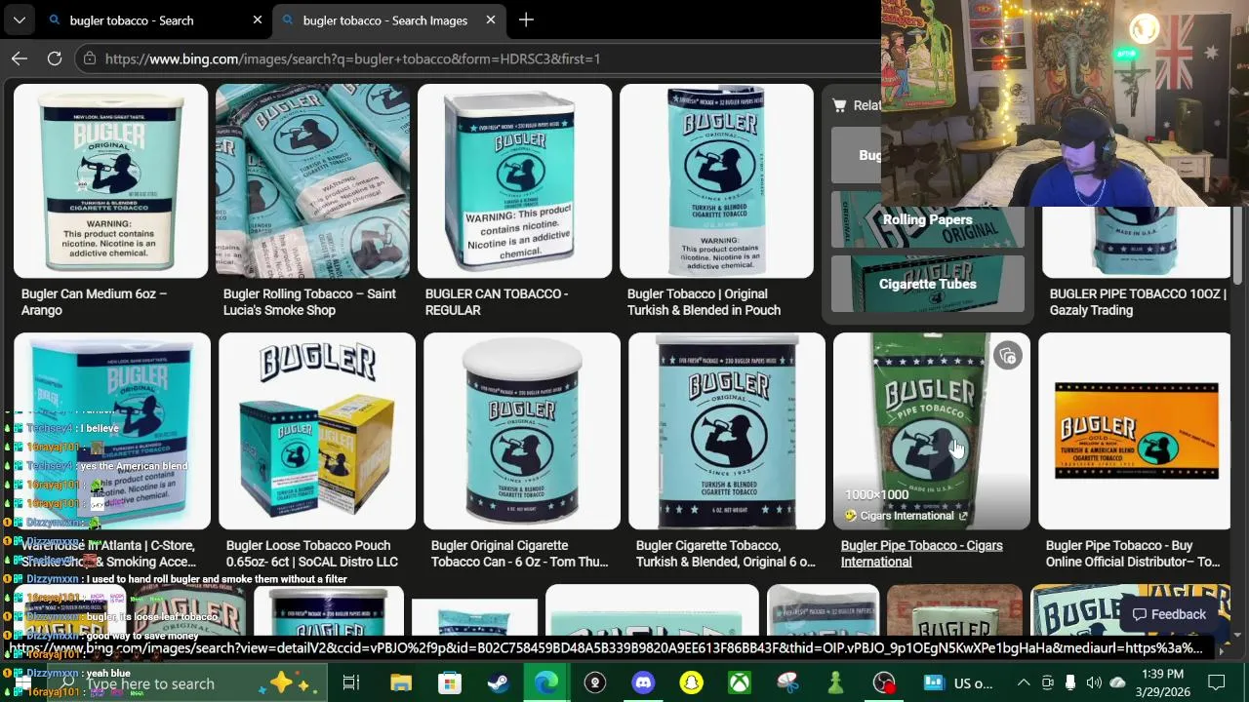This screenshot has width=1249, height=702.
Task: Open a new browser tab
Action: pos(526,19)
